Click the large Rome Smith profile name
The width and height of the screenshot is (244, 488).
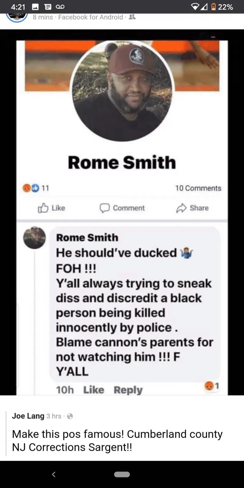pos(122,162)
